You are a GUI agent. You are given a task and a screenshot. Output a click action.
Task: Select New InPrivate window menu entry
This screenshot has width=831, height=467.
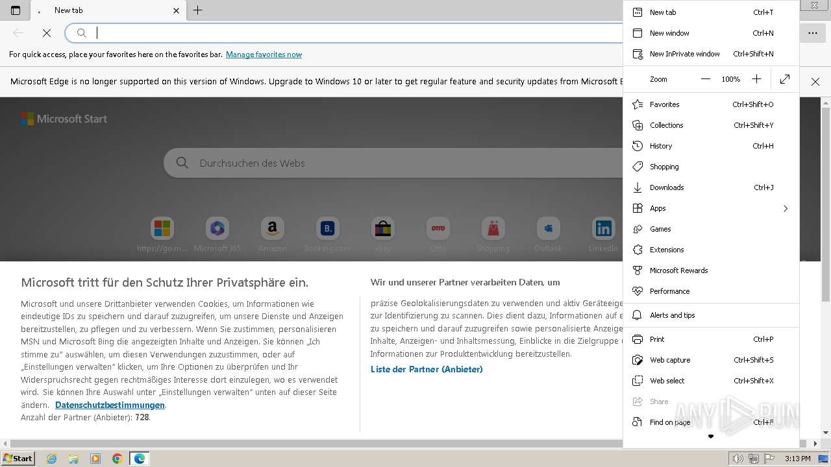coord(711,54)
